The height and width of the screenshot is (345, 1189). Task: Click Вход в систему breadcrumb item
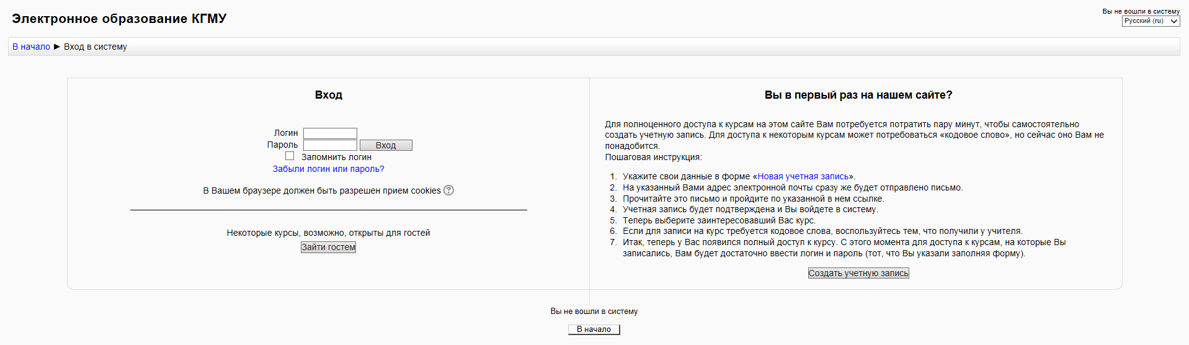(x=96, y=47)
